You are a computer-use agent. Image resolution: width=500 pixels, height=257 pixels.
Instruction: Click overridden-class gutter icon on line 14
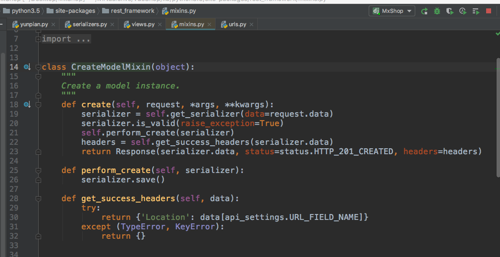click(x=27, y=67)
